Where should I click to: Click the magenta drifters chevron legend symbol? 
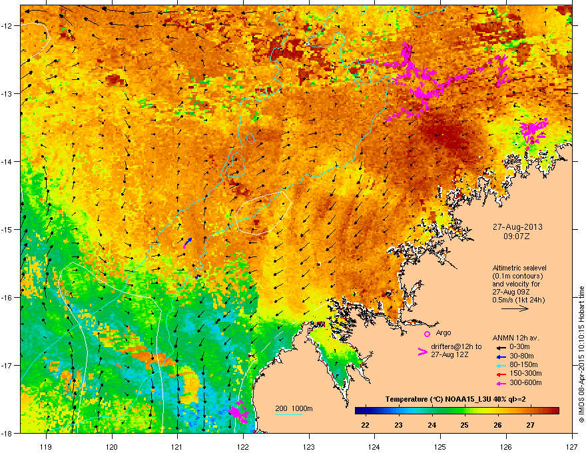[x=422, y=352]
